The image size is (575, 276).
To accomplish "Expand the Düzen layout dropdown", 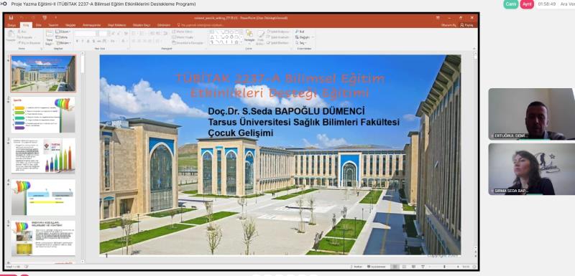I will point(63,32).
